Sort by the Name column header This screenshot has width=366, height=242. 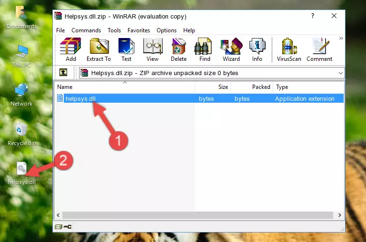(125, 87)
